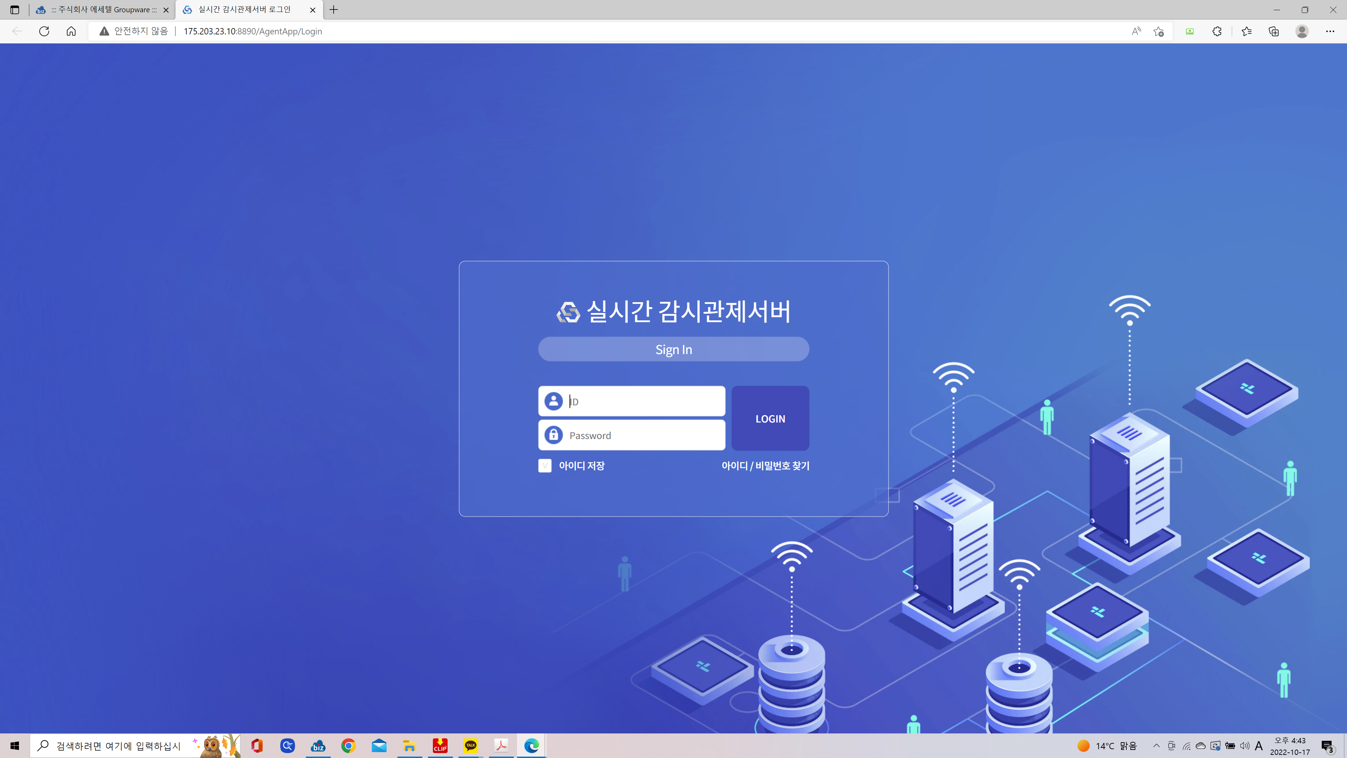Open the Favorites list icon
The width and height of the screenshot is (1347, 758).
click(x=1247, y=31)
